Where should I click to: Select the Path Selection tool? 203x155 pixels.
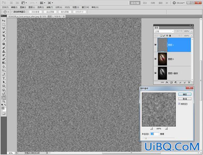tap(4, 82)
